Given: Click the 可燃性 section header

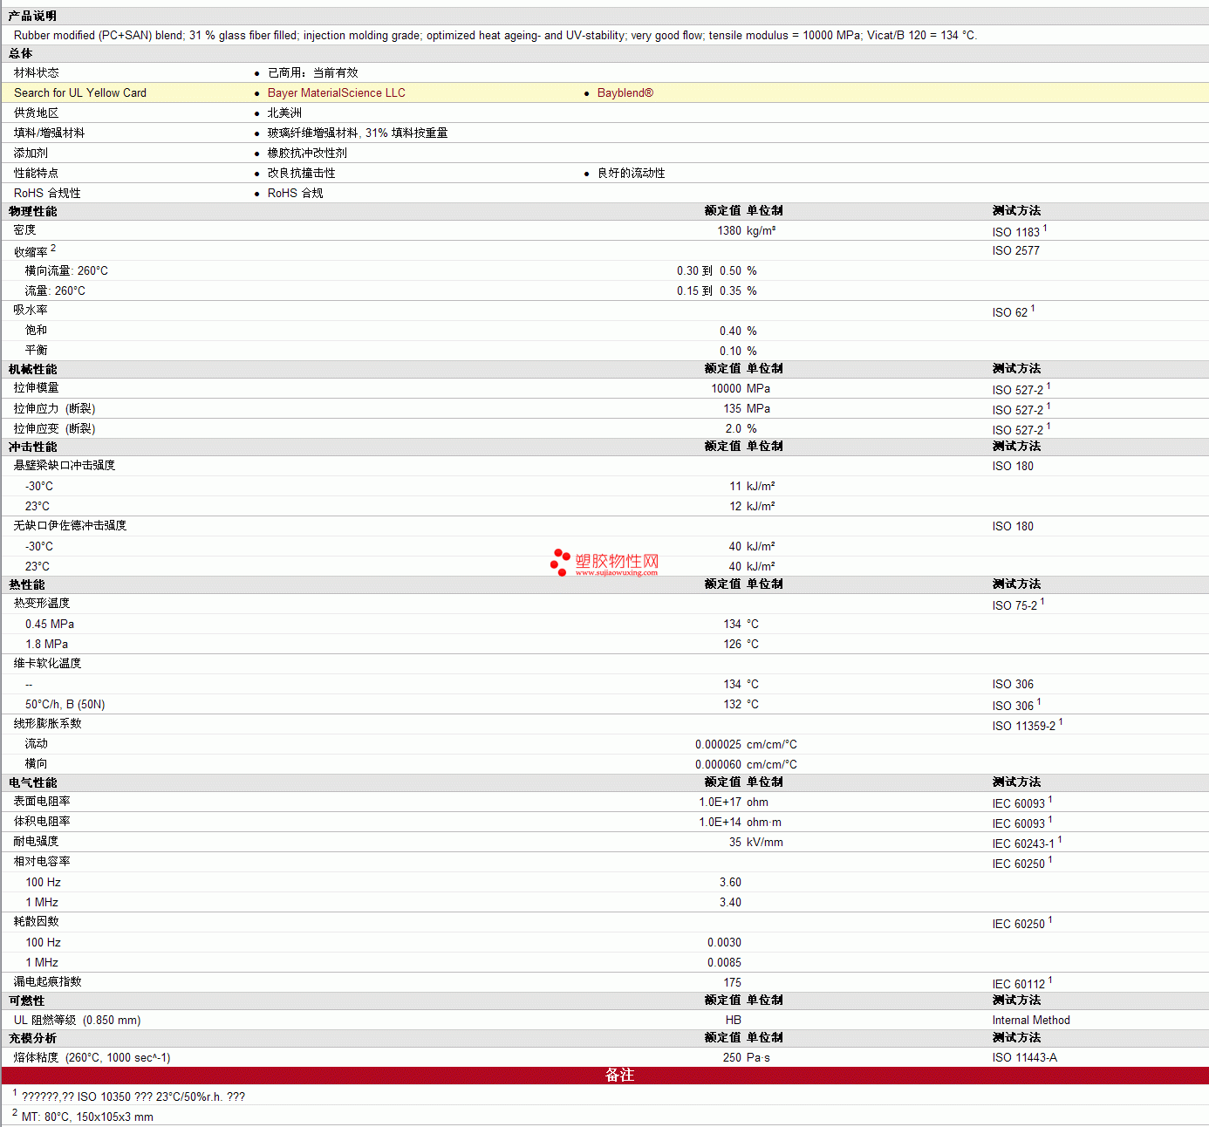Looking at the screenshot, I should 26,1001.
